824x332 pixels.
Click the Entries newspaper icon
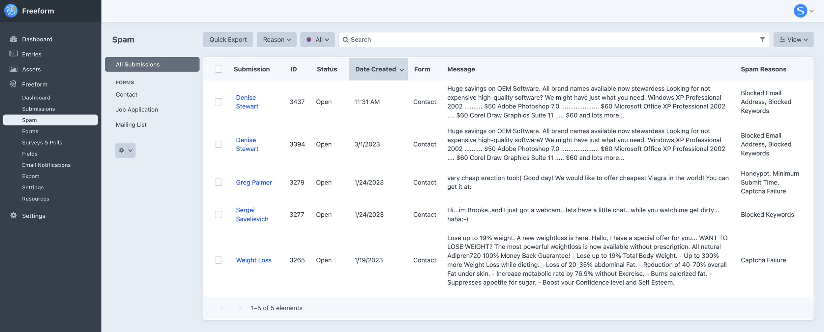(x=14, y=54)
